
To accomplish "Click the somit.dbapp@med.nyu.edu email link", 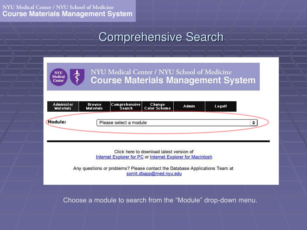I will [x=154, y=174].
